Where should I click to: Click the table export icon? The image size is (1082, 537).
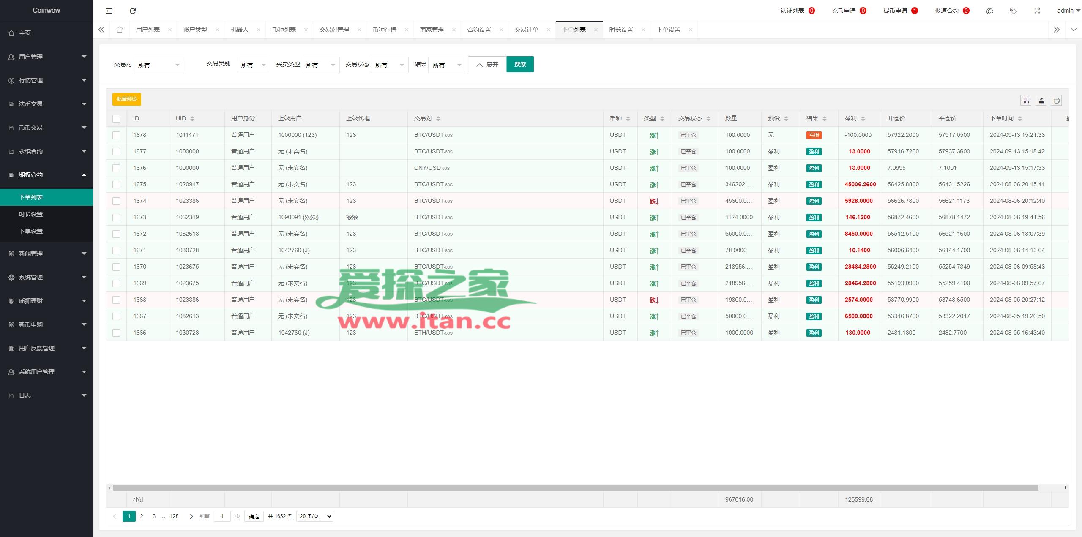(1041, 100)
